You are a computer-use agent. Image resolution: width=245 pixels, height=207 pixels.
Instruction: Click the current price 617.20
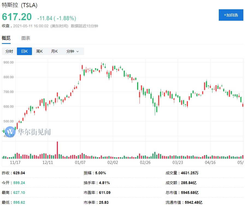(x=17, y=17)
